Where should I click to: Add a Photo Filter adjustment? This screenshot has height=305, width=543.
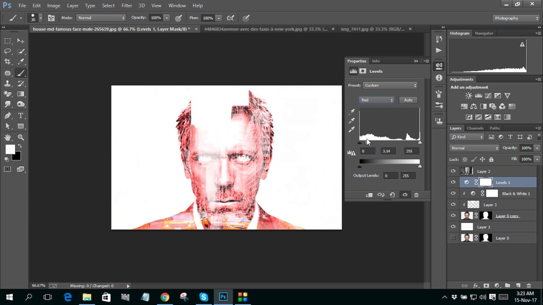pyautogui.click(x=493, y=106)
